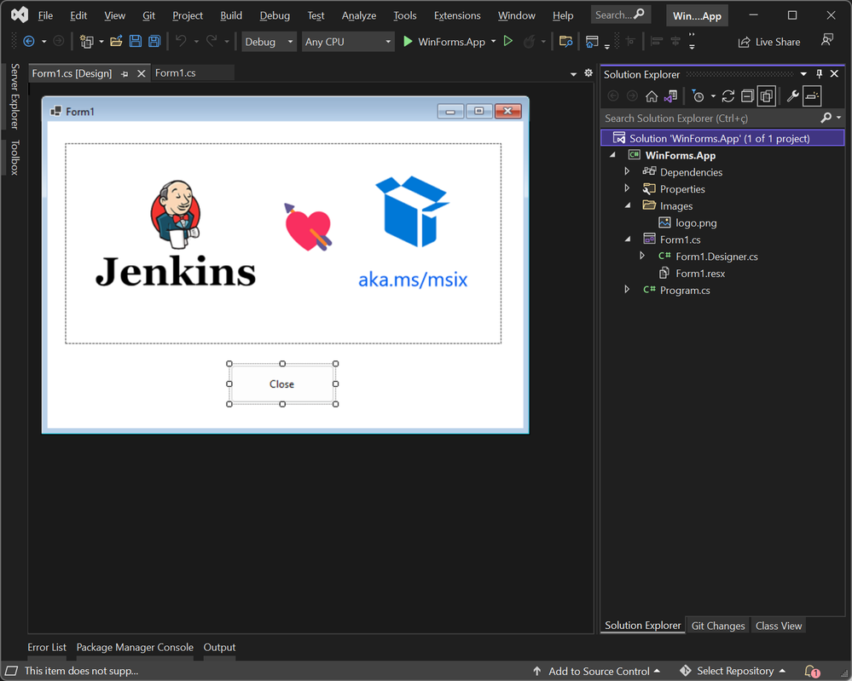The height and width of the screenshot is (681, 852).
Task: Open Properties wrench icon in Solution Explorer
Action: [x=793, y=96]
